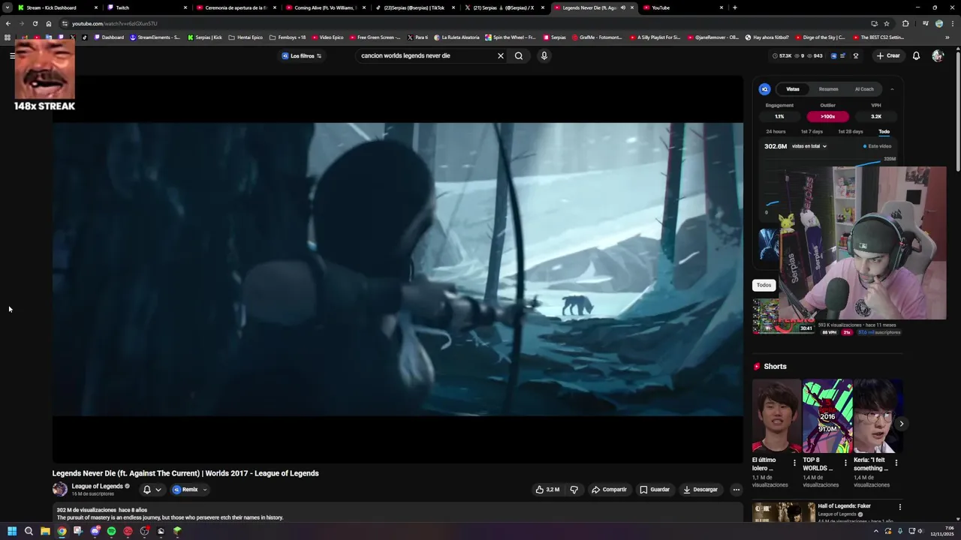The width and height of the screenshot is (961, 540).
Task: Show next shorts with the right arrow
Action: (x=901, y=424)
